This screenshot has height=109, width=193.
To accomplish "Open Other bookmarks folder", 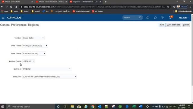I will point(183,12).
